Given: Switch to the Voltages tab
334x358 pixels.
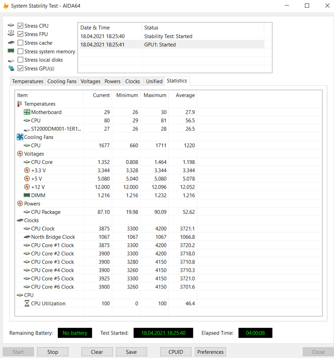Looking at the screenshot, I should [x=90, y=81].
